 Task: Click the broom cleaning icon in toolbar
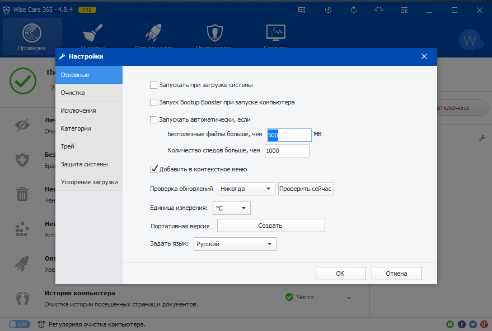93,33
